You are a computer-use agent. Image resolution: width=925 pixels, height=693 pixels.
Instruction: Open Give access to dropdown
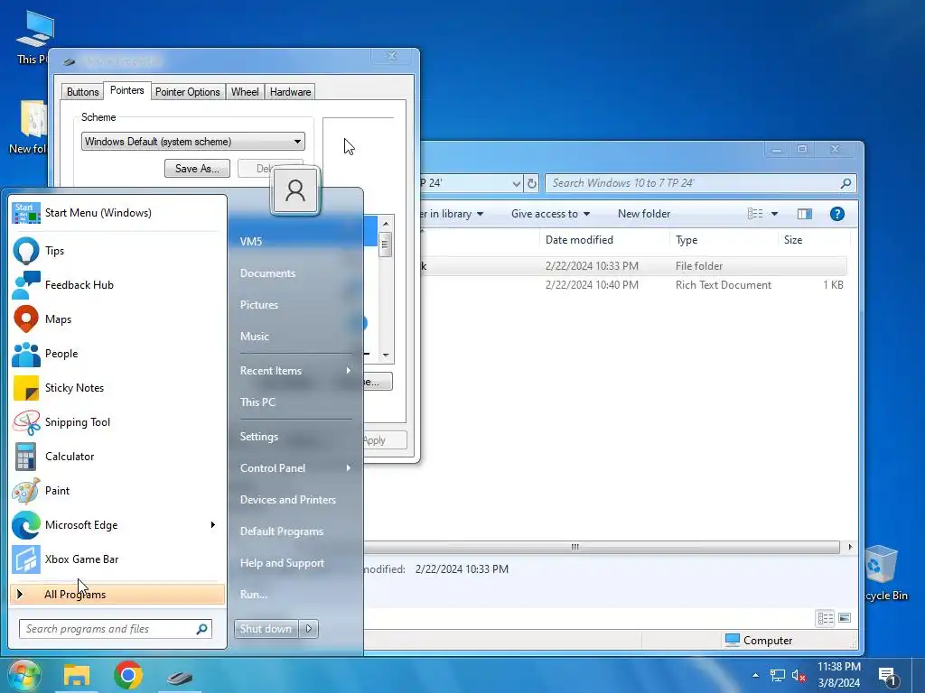tap(550, 214)
